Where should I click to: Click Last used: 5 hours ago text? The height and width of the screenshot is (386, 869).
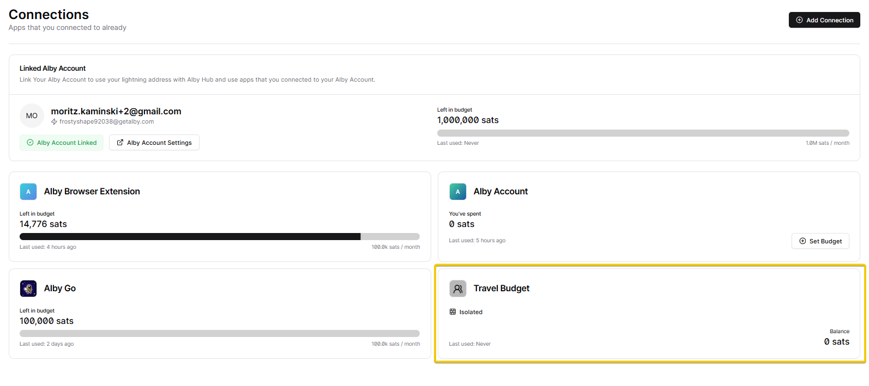(477, 241)
